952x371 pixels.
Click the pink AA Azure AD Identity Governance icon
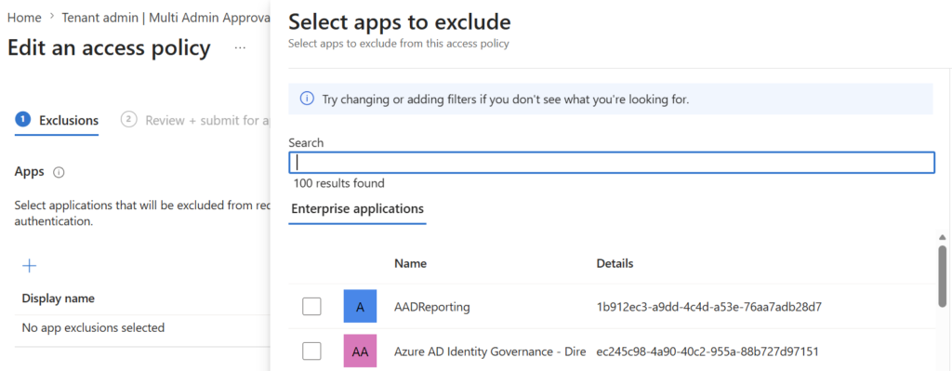(360, 351)
